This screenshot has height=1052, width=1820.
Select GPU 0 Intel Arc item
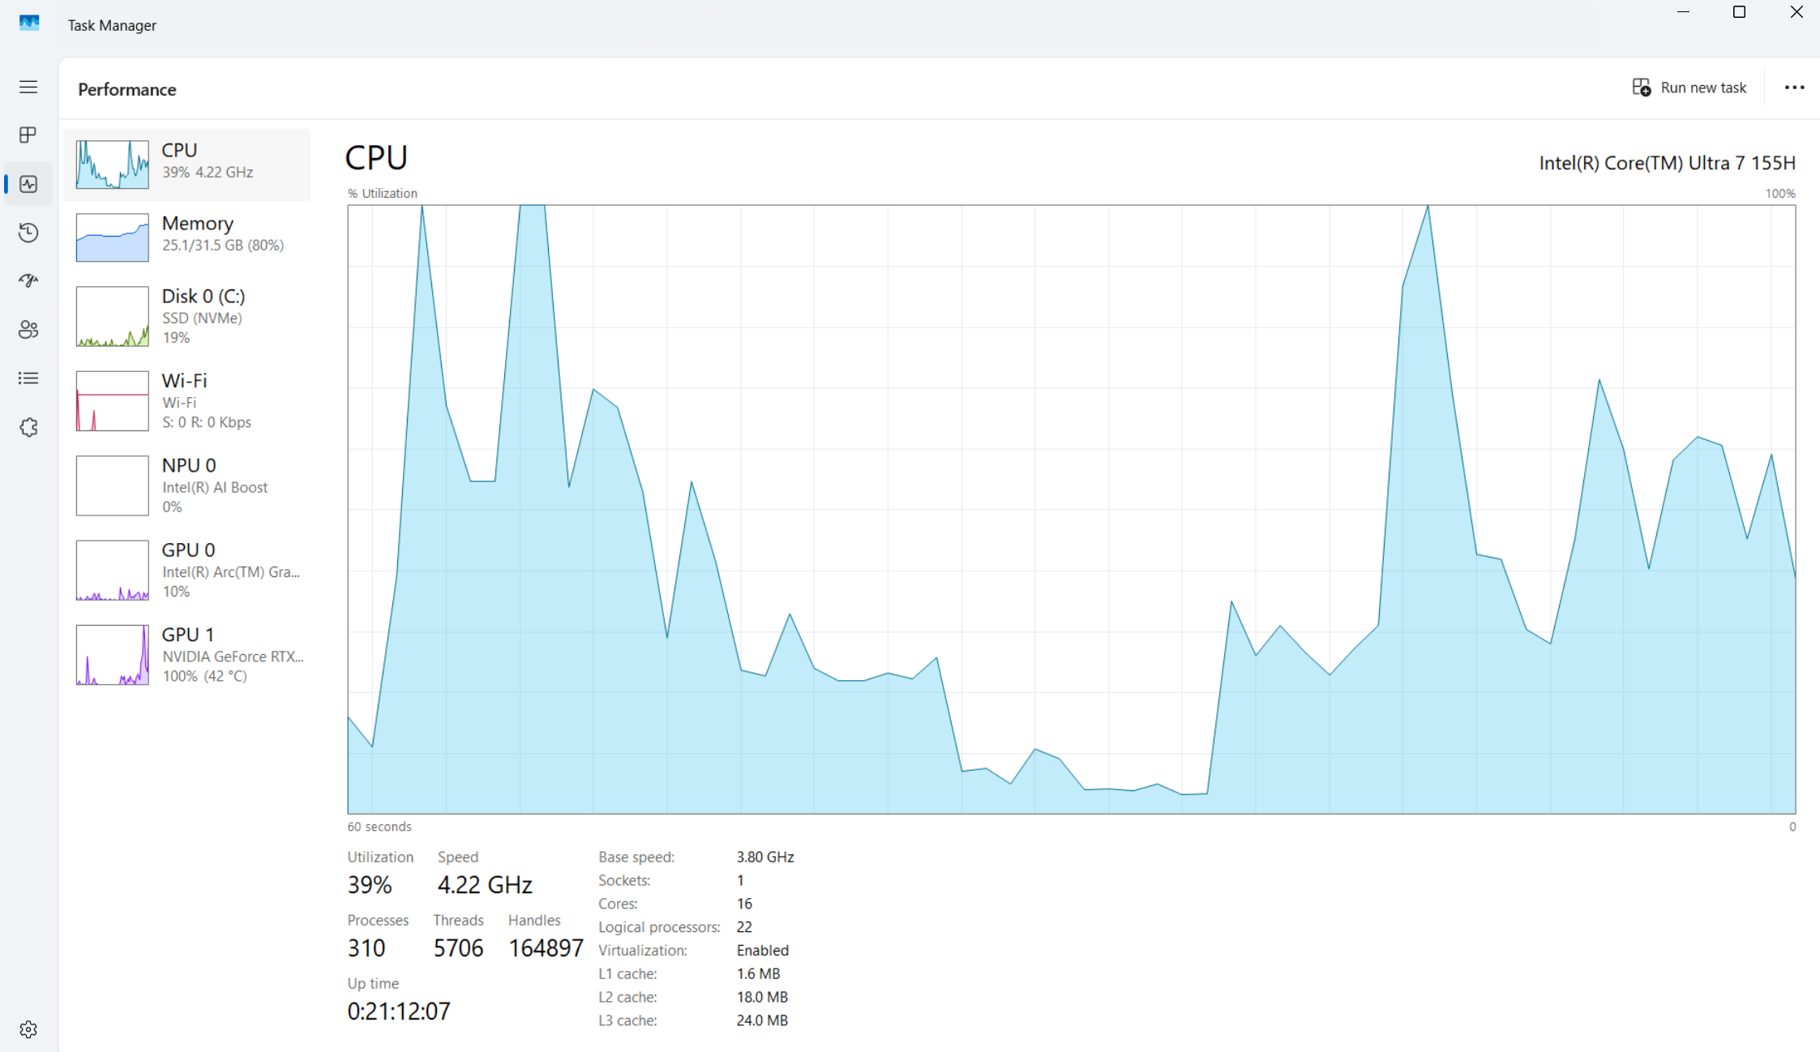pyautogui.click(x=187, y=570)
